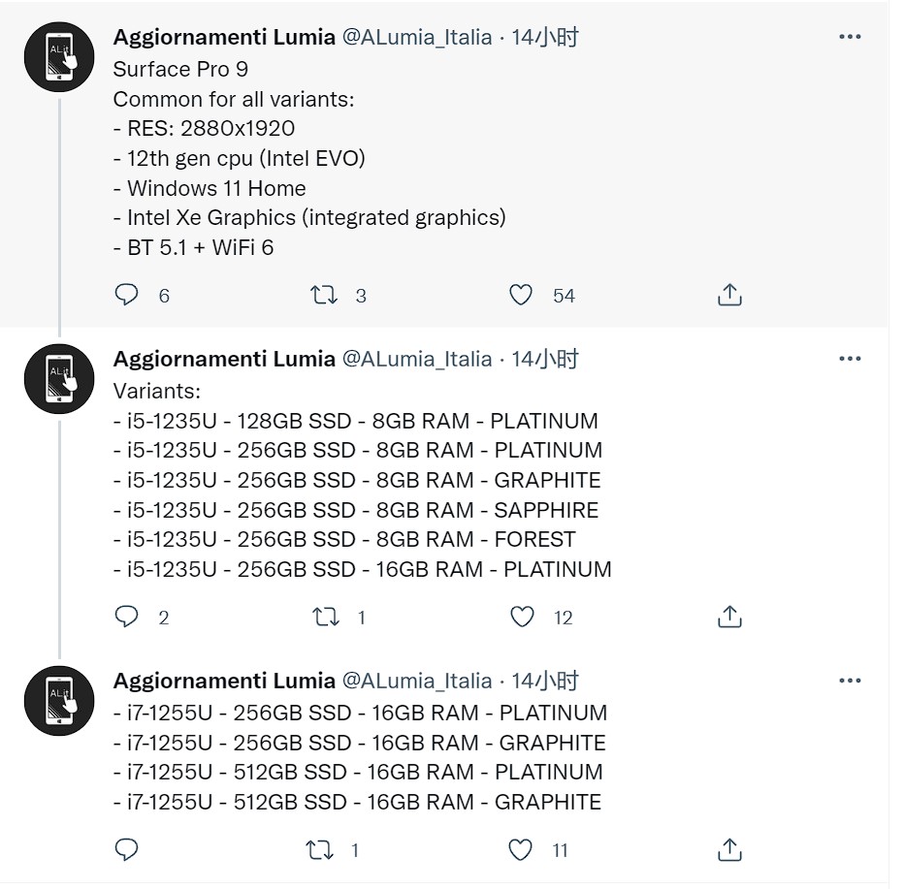This screenshot has height=889, width=905.
Task: Retweet the i7-1255U variants tweet
Action: [319, 849]
